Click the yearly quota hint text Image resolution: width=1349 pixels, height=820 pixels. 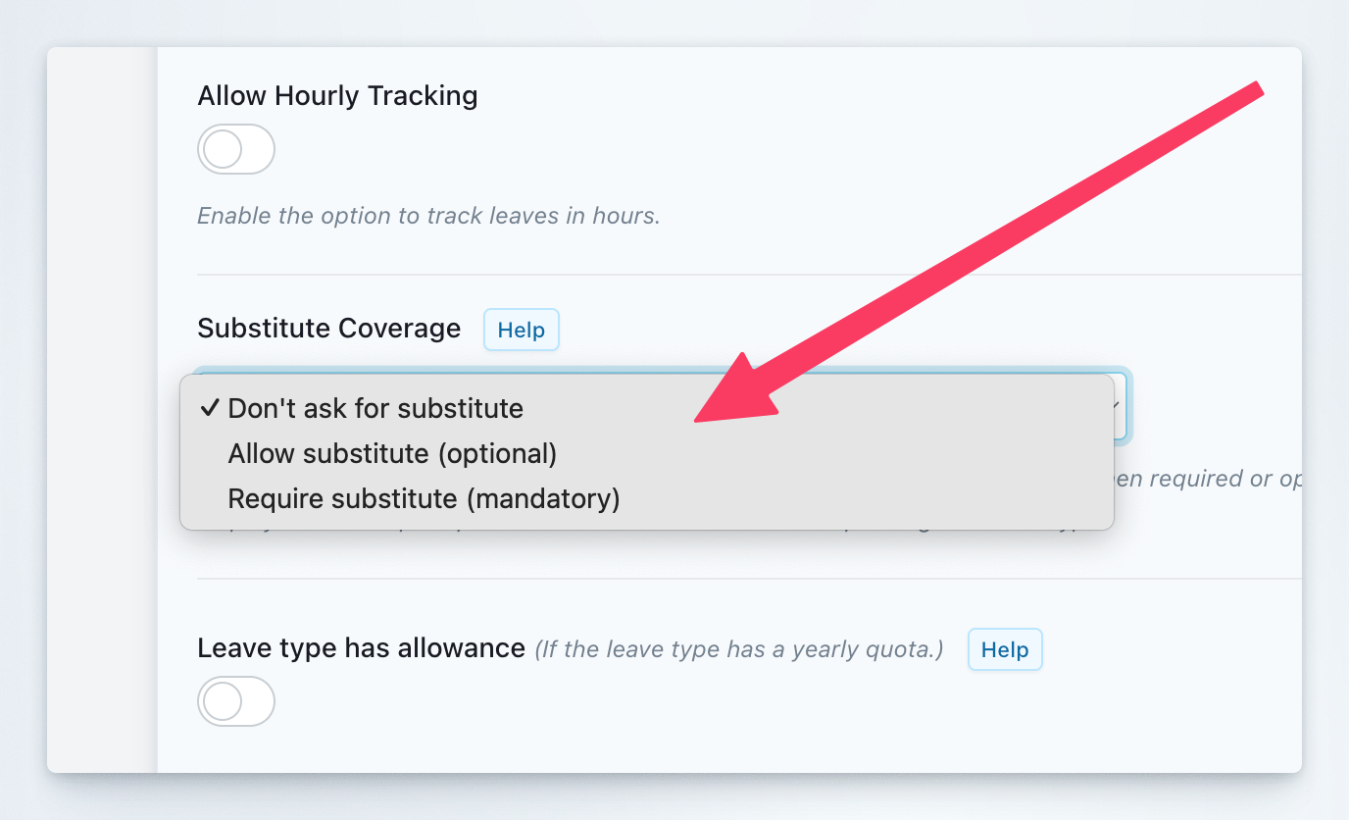(x=736, y=648)
